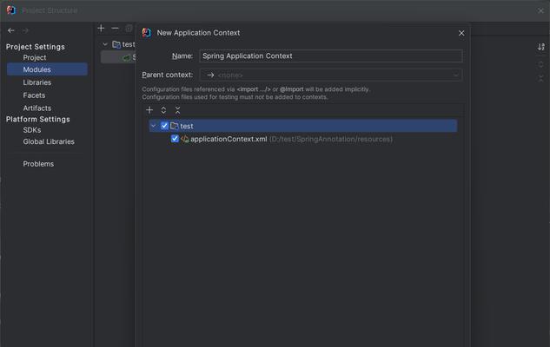550x347 pixels.
Task: Open Global Libraries settings
Action: point(49,141)
